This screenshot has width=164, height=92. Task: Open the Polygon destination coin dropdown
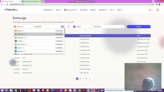(83, 27)
